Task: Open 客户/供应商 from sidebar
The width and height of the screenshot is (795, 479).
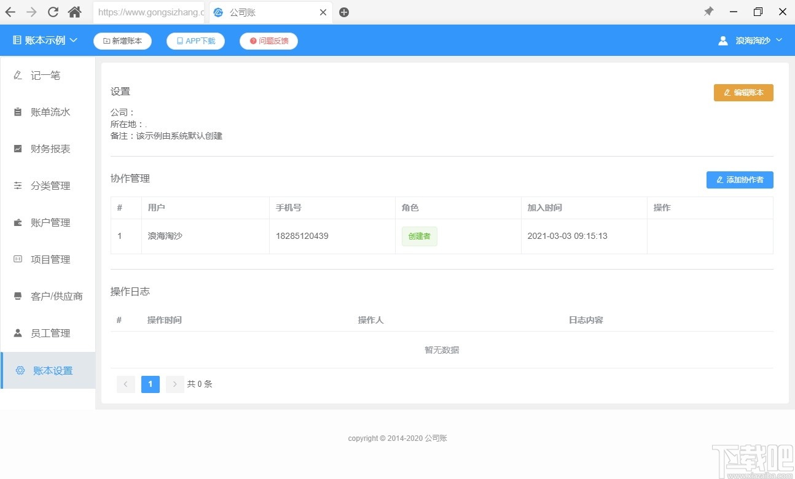Action: point(48,297)
